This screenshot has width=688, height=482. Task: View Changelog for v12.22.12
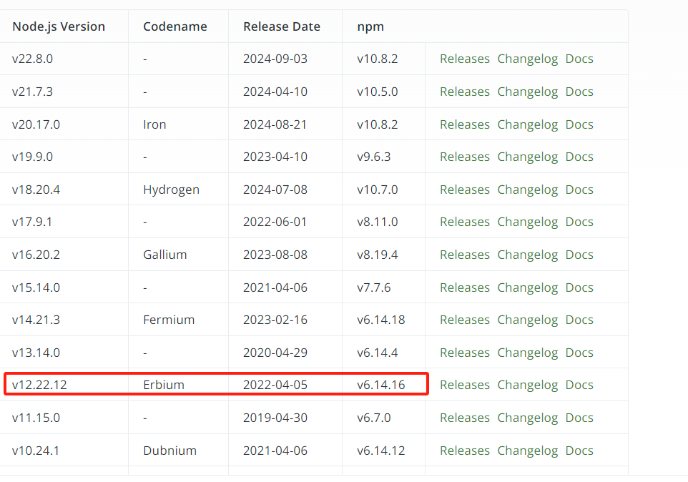coord(527,385)
